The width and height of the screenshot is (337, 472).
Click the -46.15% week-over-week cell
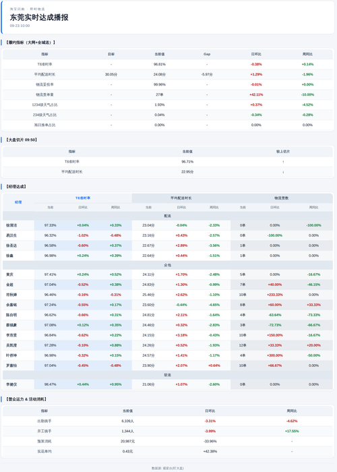coord(313,285)
